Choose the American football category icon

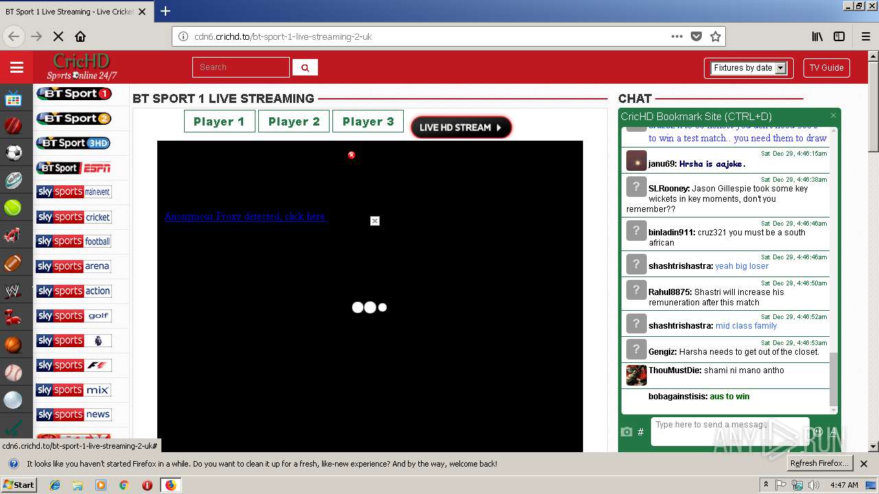[x=13, y=263]
